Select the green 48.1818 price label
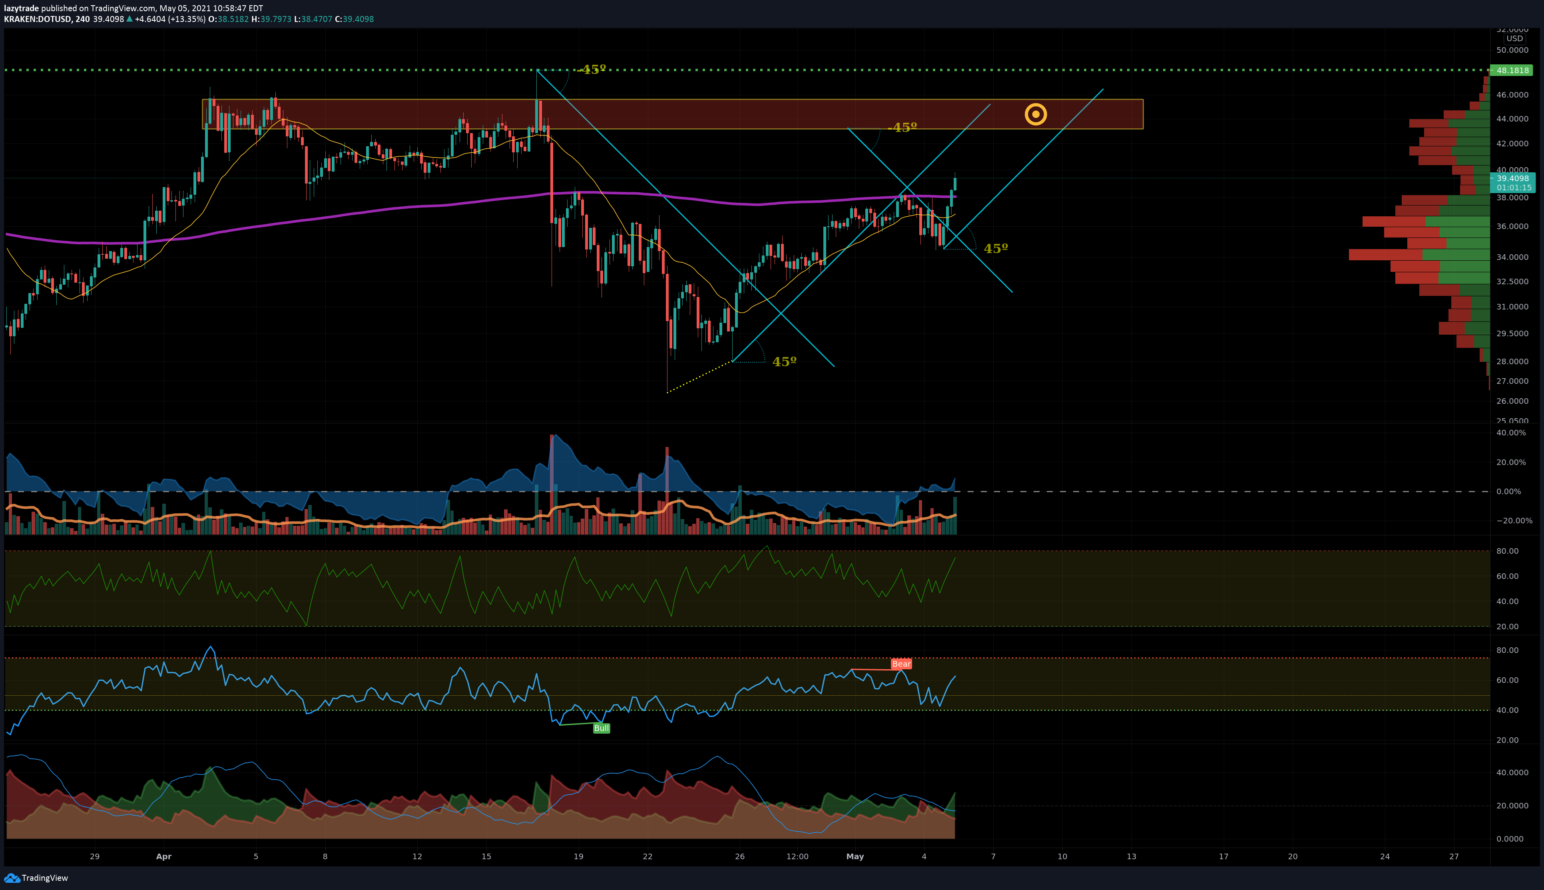This screenshot has width=1544, height=890. coord(1512,70)
